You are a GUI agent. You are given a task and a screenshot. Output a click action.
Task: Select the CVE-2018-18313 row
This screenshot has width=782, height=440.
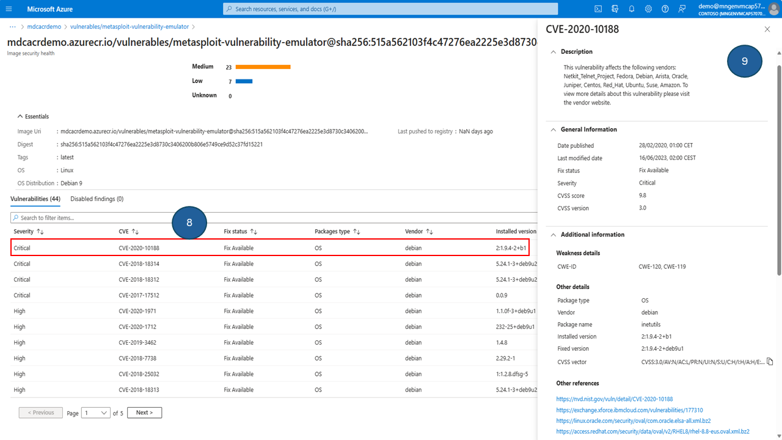[x=274, y=390]
